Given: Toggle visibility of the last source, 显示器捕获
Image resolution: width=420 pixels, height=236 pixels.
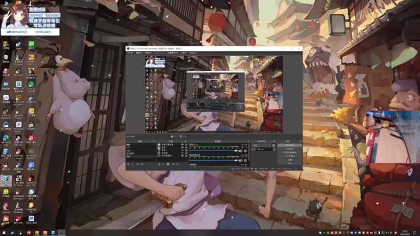Looking at the screenshot, I should [x=182, y=155].
